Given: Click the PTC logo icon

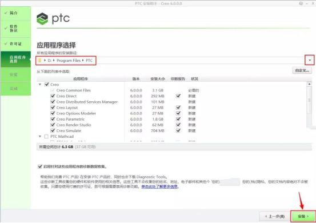Looking at the screenshot, I should (42, 19).
